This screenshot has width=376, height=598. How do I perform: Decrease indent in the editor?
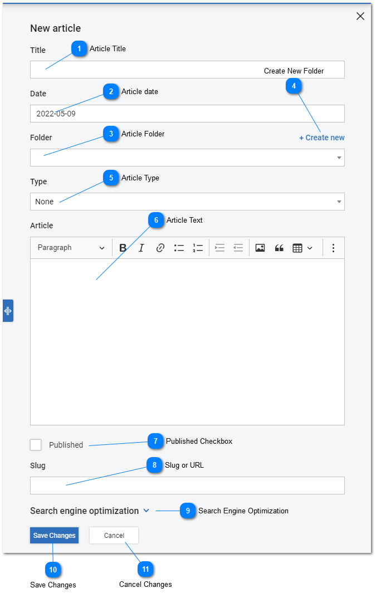238,248
